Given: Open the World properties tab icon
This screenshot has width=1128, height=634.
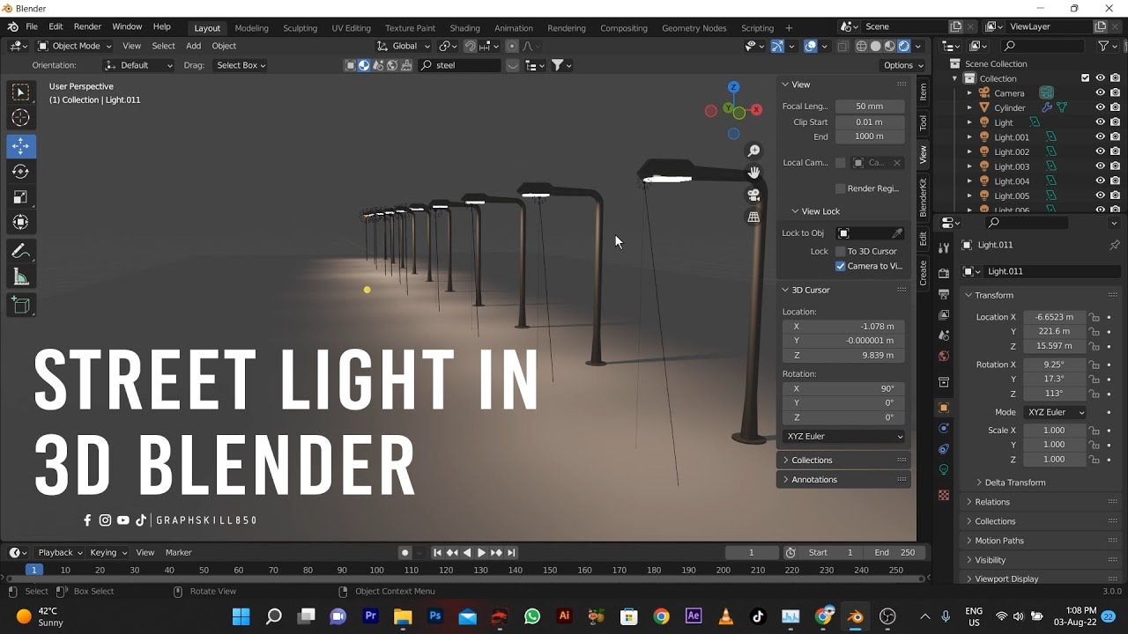Looking at the screenshot, I should coord(944,357).
